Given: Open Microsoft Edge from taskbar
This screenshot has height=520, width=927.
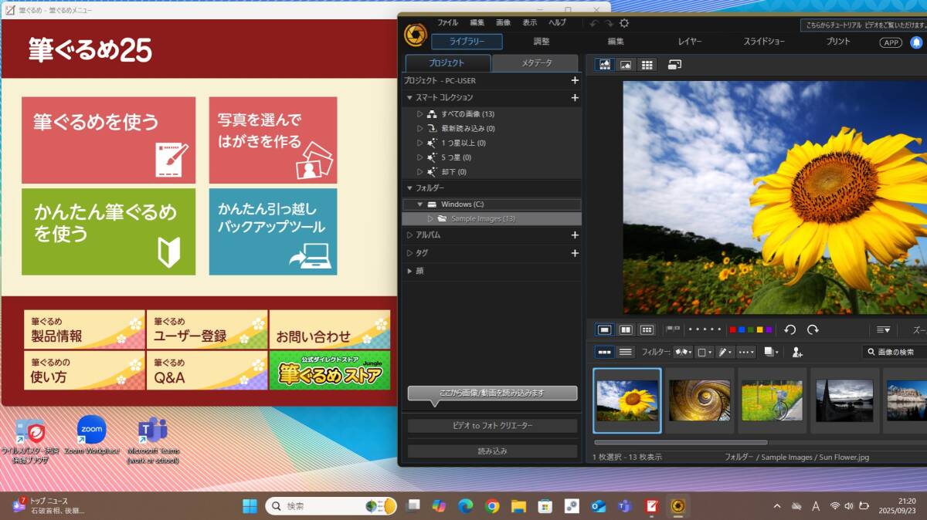Looking at the screenshot, I should (x=465, y=506).
